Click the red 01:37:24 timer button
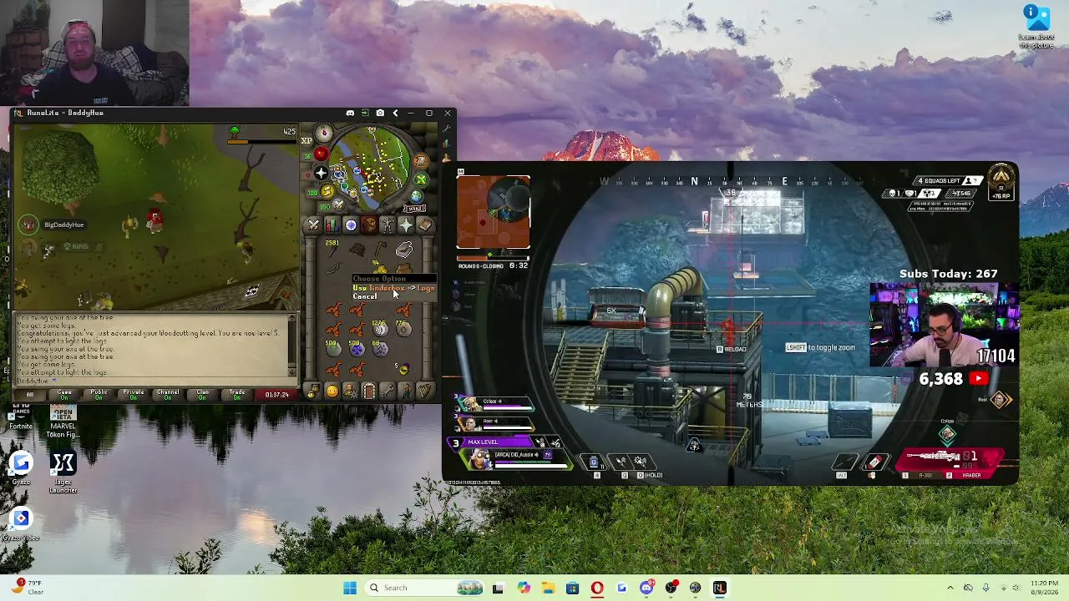 pyautogui.click(x=276, y=394)
